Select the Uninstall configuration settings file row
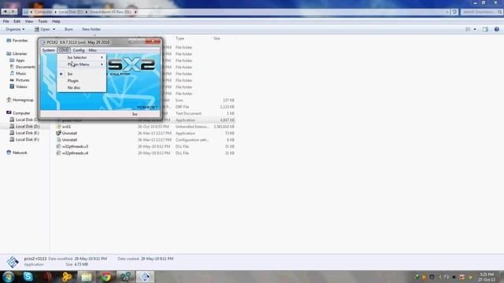Screen dimensions: 504x283 tap(145, 140)
